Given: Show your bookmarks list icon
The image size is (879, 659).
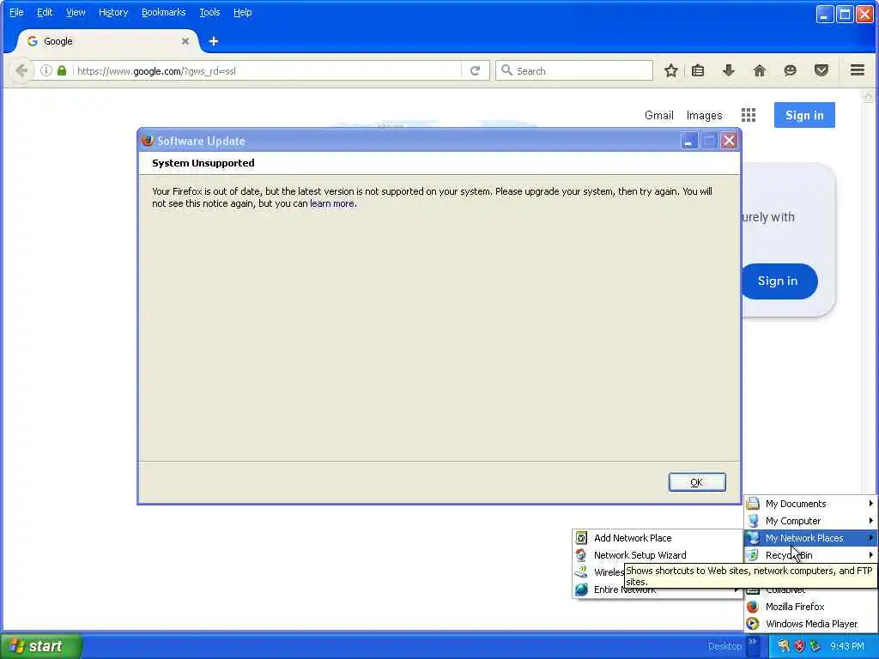Looking at the screenshot, I should click(698, 70).
